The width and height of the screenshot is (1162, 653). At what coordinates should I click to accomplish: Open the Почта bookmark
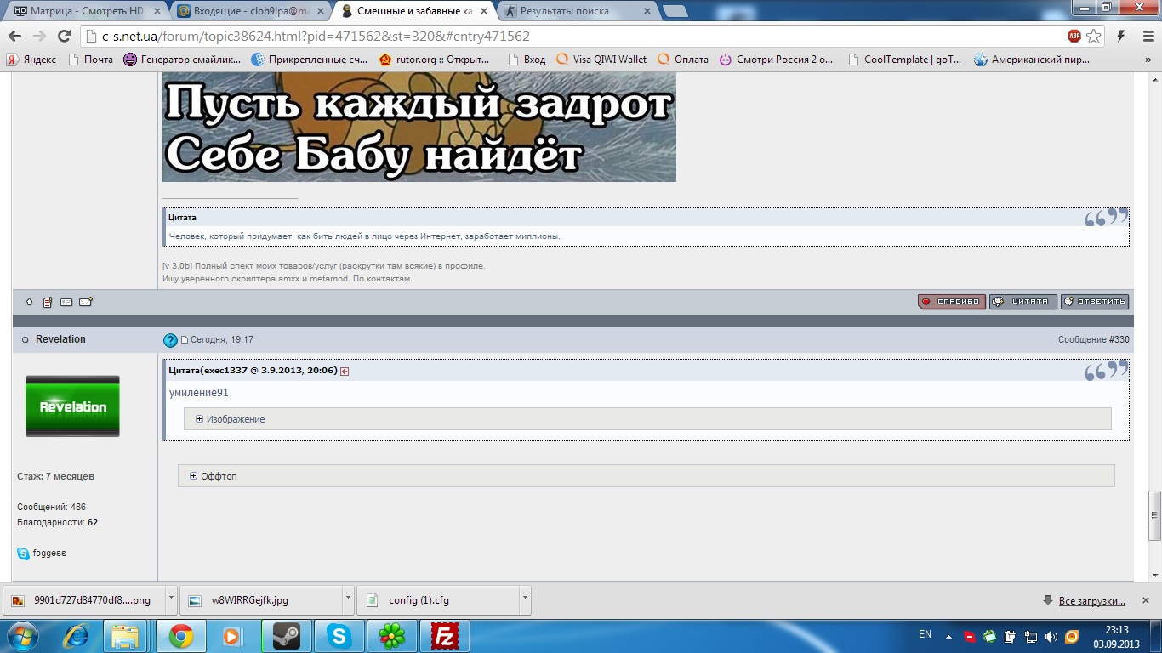point(90,60)
